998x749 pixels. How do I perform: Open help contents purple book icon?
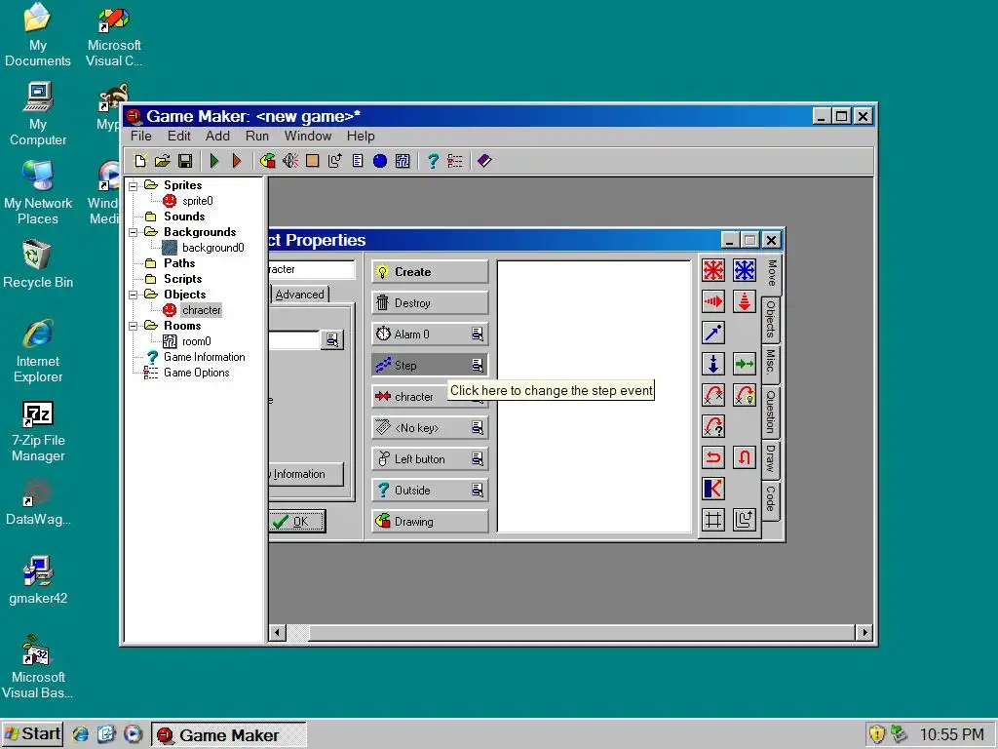[484, 161]
